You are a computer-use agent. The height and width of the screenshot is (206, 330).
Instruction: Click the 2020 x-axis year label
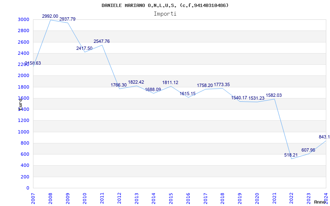coord(257,199)
